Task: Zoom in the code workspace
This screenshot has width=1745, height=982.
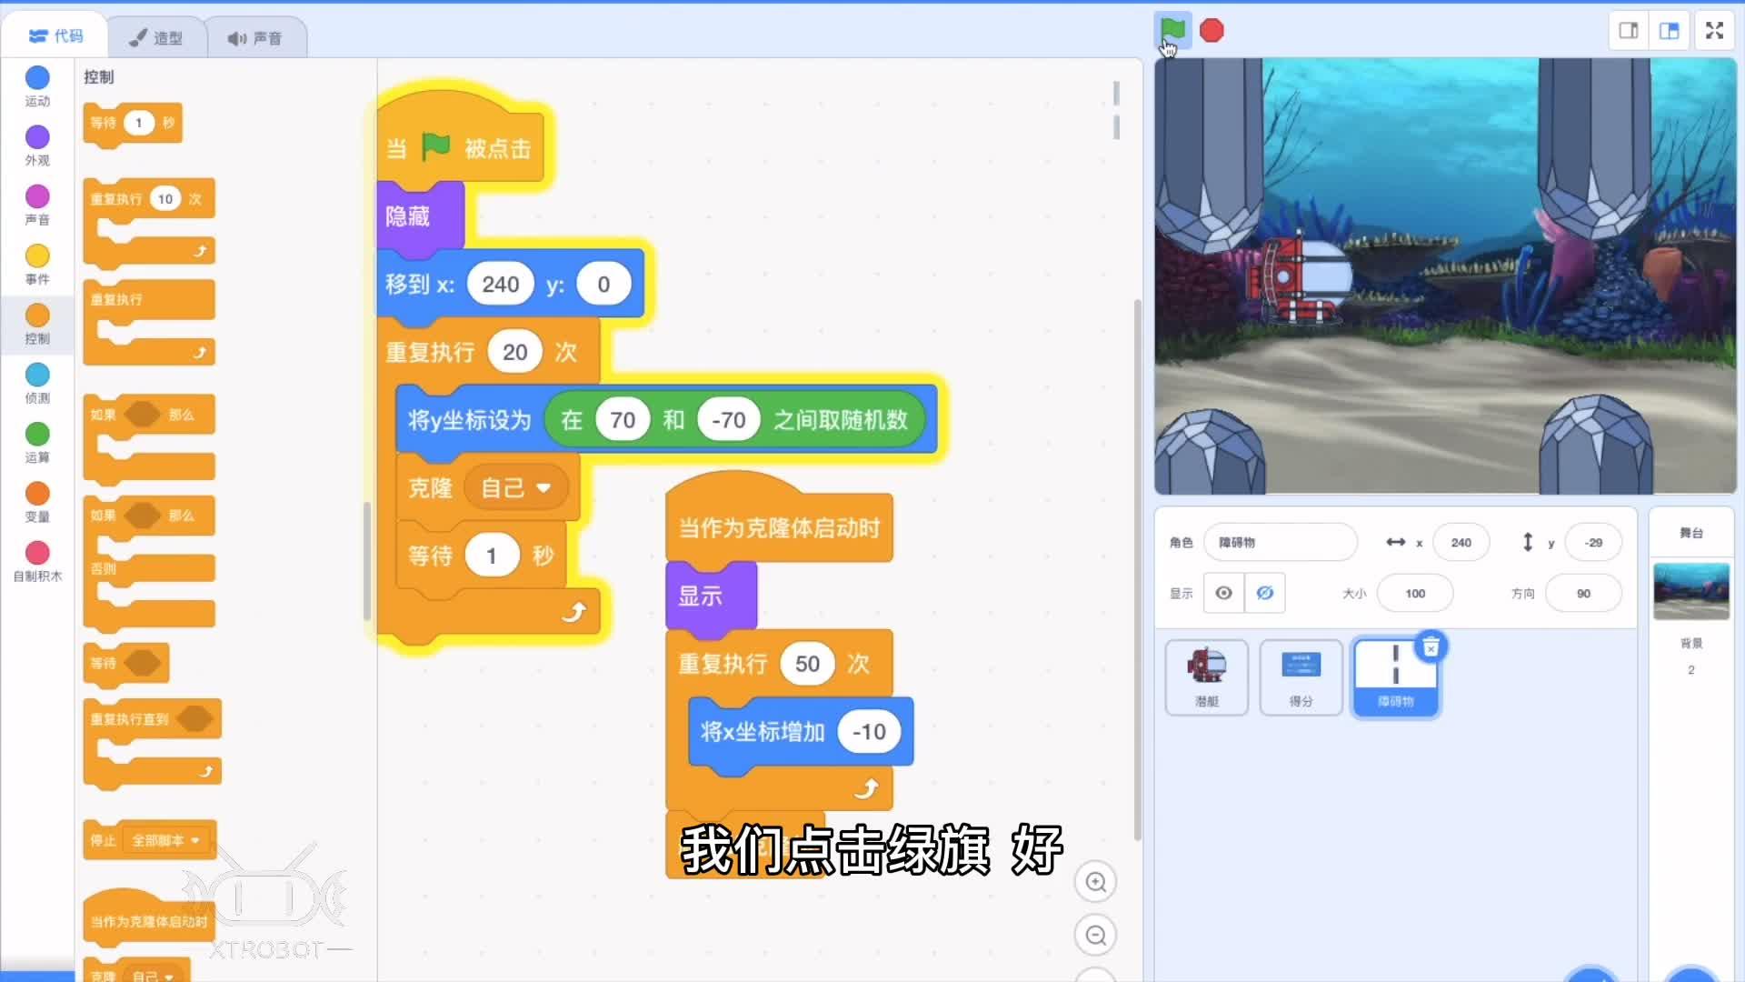Action: tap(1095, 882)
